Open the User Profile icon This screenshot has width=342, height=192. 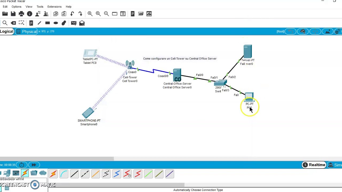click(x=38, y=14)
